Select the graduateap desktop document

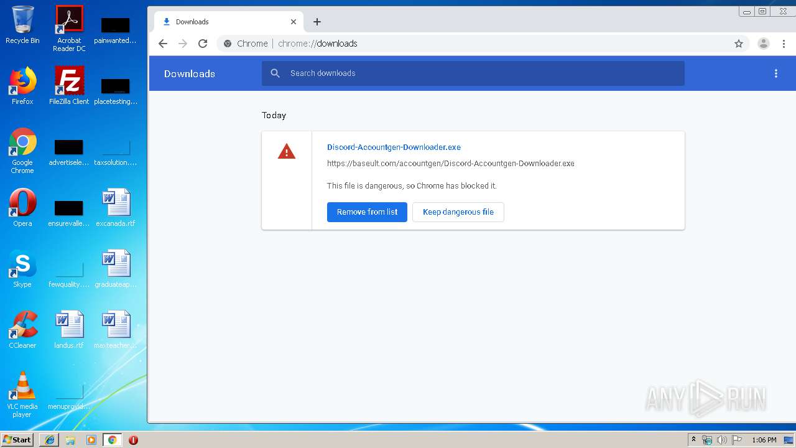point(116,269)
